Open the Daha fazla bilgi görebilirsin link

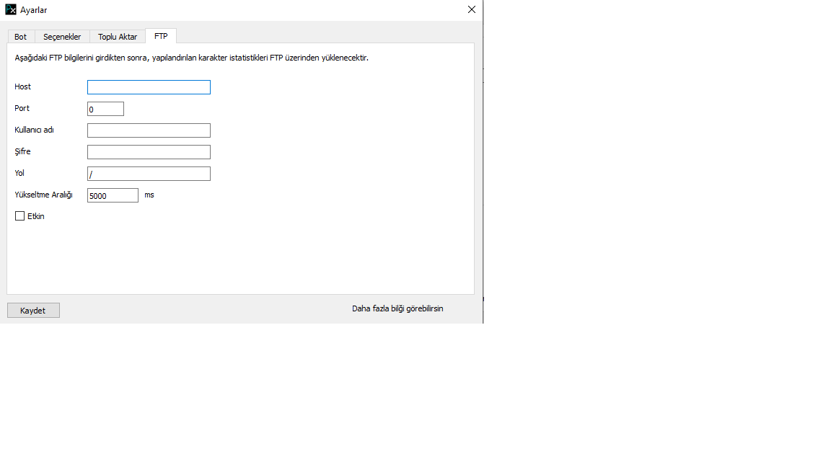(397, 308)
